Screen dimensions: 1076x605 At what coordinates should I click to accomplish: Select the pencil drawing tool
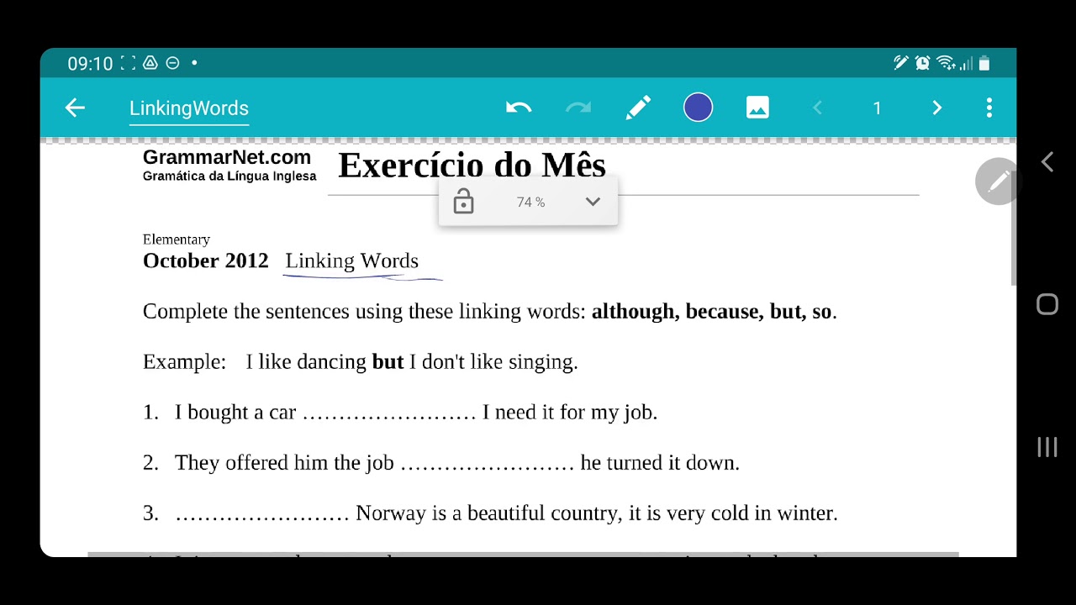[638, 108]
